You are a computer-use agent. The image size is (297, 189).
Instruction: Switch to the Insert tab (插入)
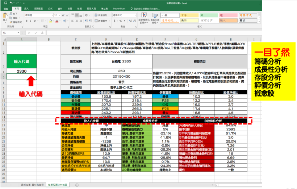(26, 9)
